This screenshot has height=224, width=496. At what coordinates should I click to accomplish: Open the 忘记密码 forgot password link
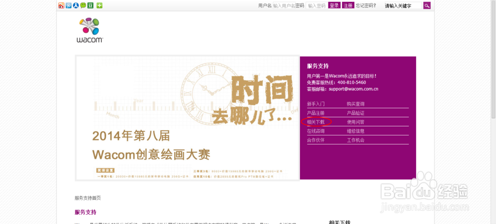(x=366, y=5)
